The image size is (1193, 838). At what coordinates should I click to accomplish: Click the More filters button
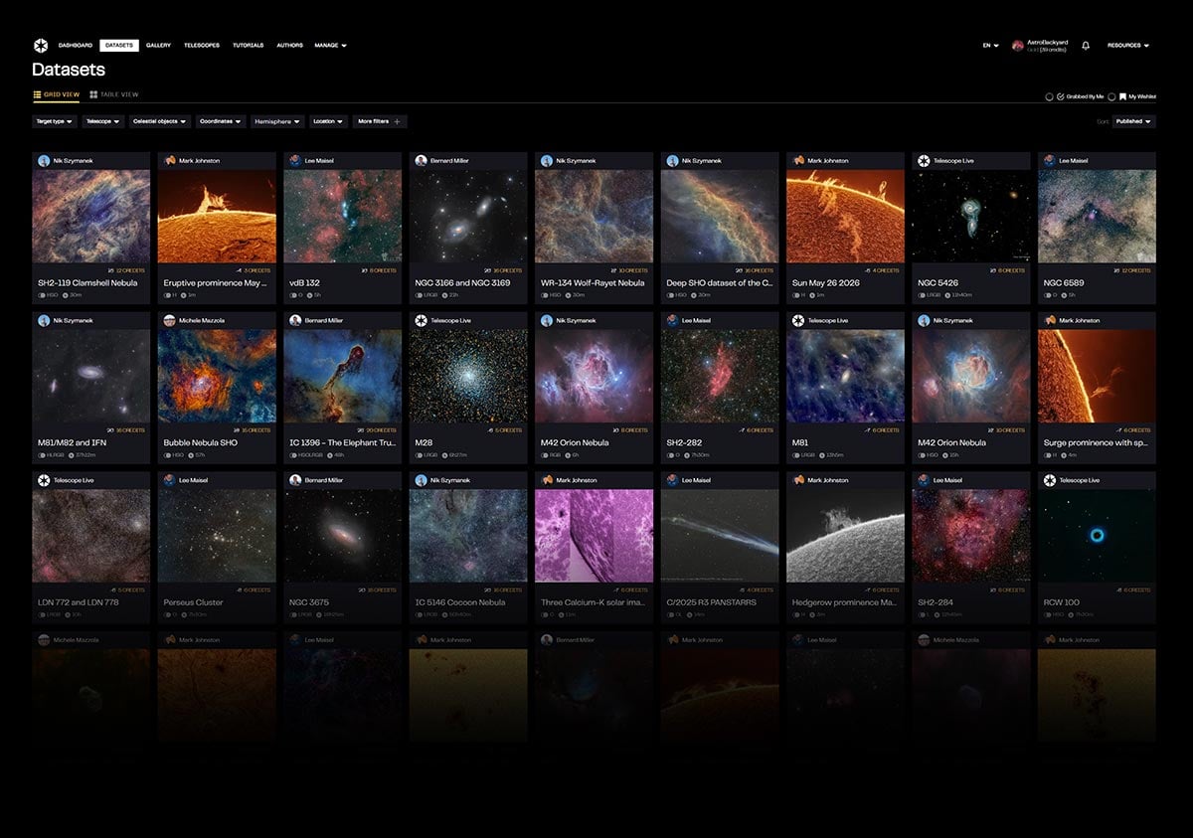coord(380,121)
